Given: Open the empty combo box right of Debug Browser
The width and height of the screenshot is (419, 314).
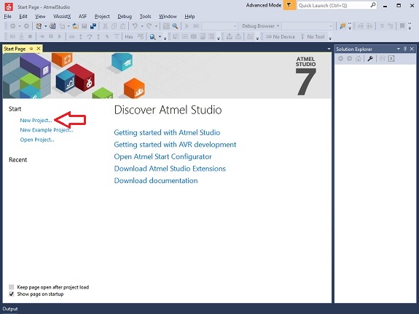Looking at the screenshot, I should (308, 26).
